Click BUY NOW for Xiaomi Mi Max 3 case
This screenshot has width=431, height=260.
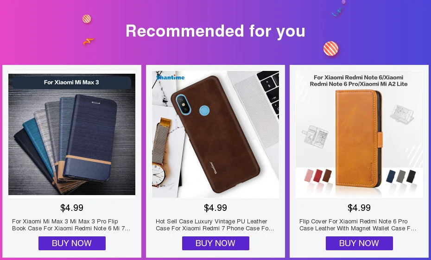click(72, 243)
